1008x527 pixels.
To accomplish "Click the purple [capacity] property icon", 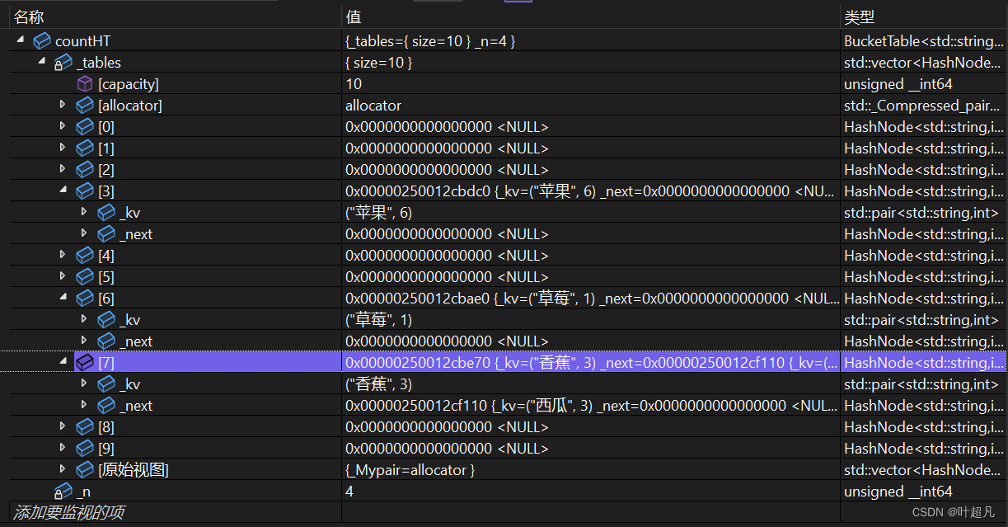I will [x=85, y=84].
